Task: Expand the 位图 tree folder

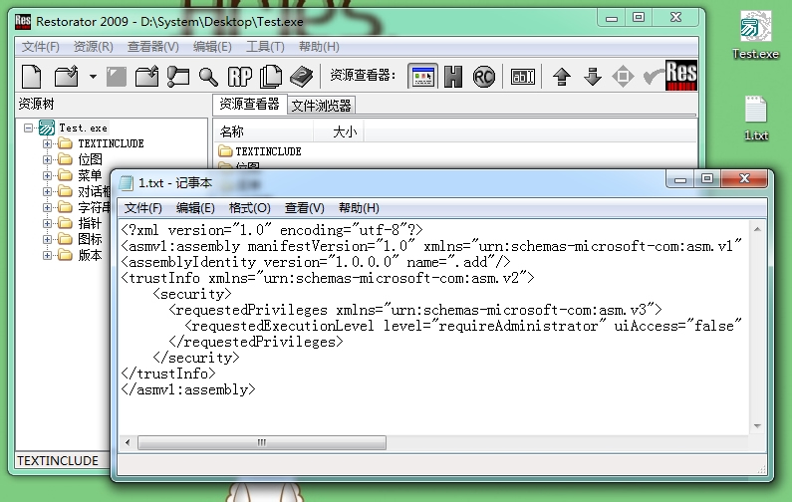Action: point(47,160)
